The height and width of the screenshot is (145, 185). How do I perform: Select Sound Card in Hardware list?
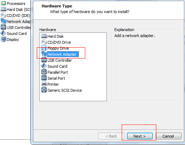[57, 66]
